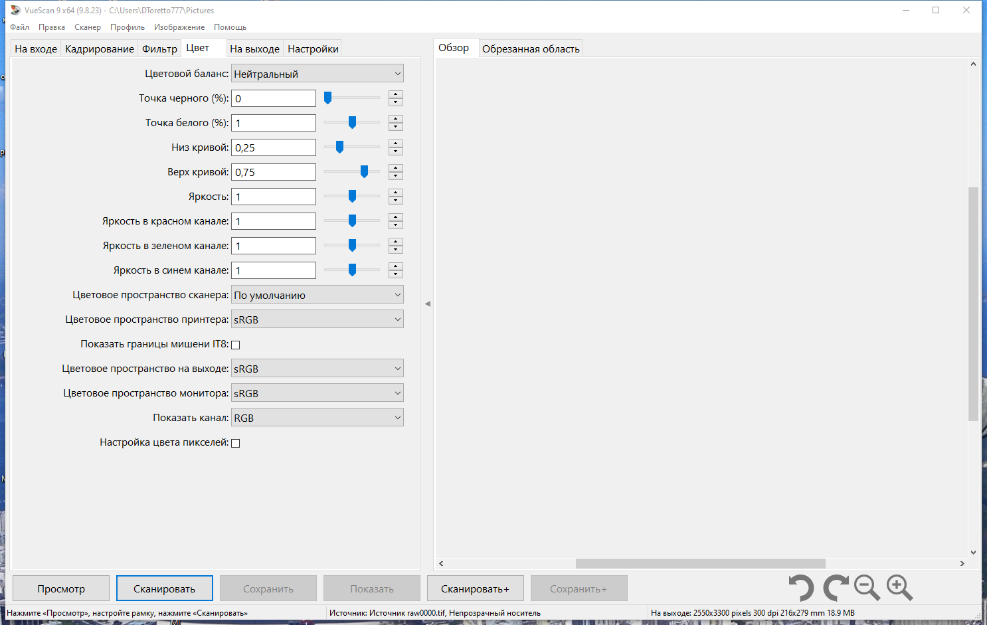This screenshot has height=625, width=987.
Task: Click the Низ кривой field showing 0,25
Action: [274, 147]
